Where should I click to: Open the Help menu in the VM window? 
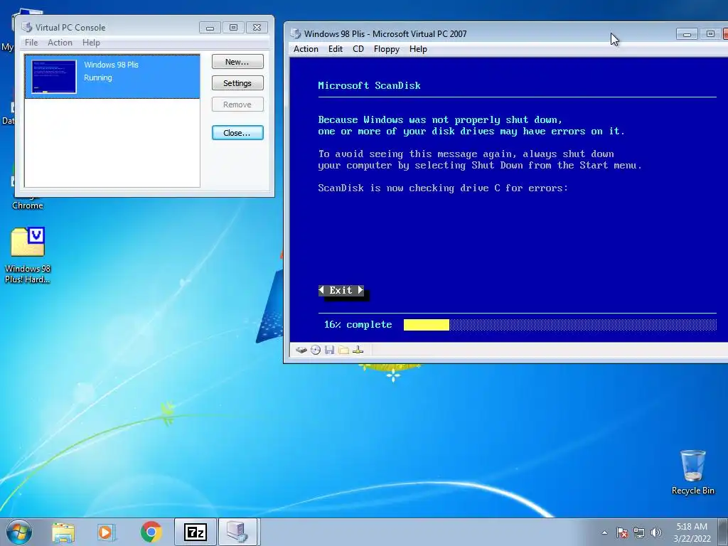click(418, 49)
